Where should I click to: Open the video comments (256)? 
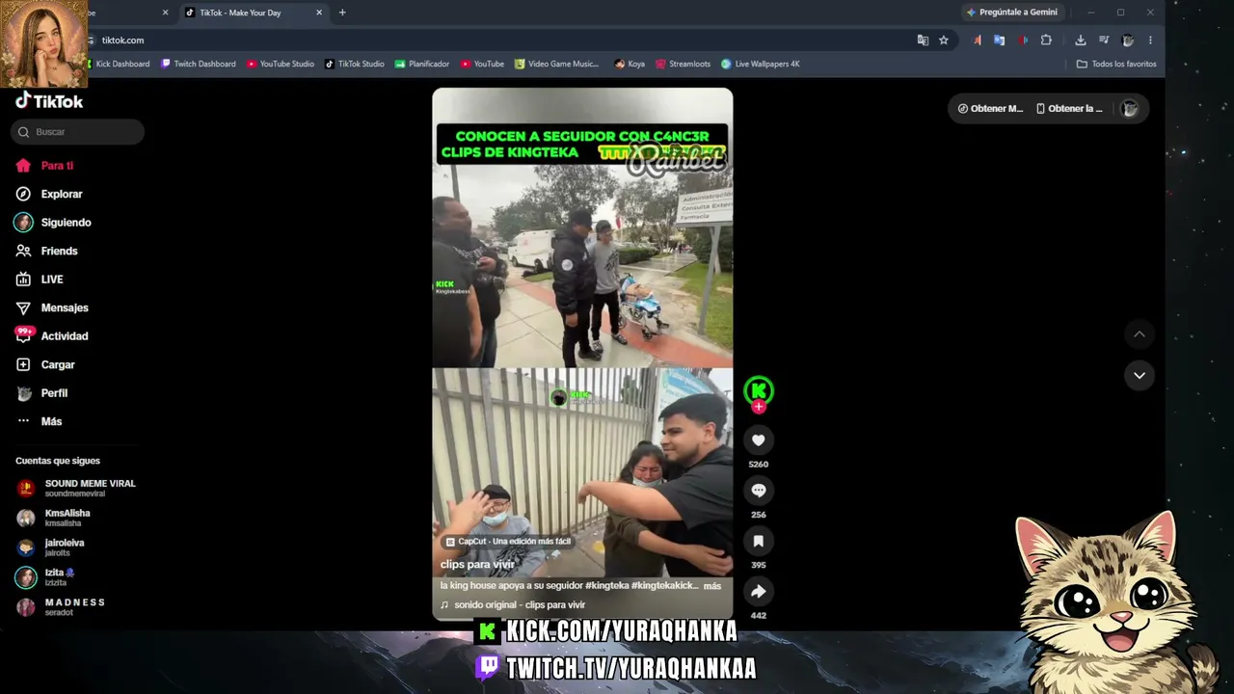click(759, 491)
